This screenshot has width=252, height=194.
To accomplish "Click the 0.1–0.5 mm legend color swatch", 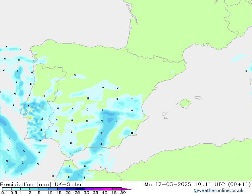I will [x=7, y=189].
